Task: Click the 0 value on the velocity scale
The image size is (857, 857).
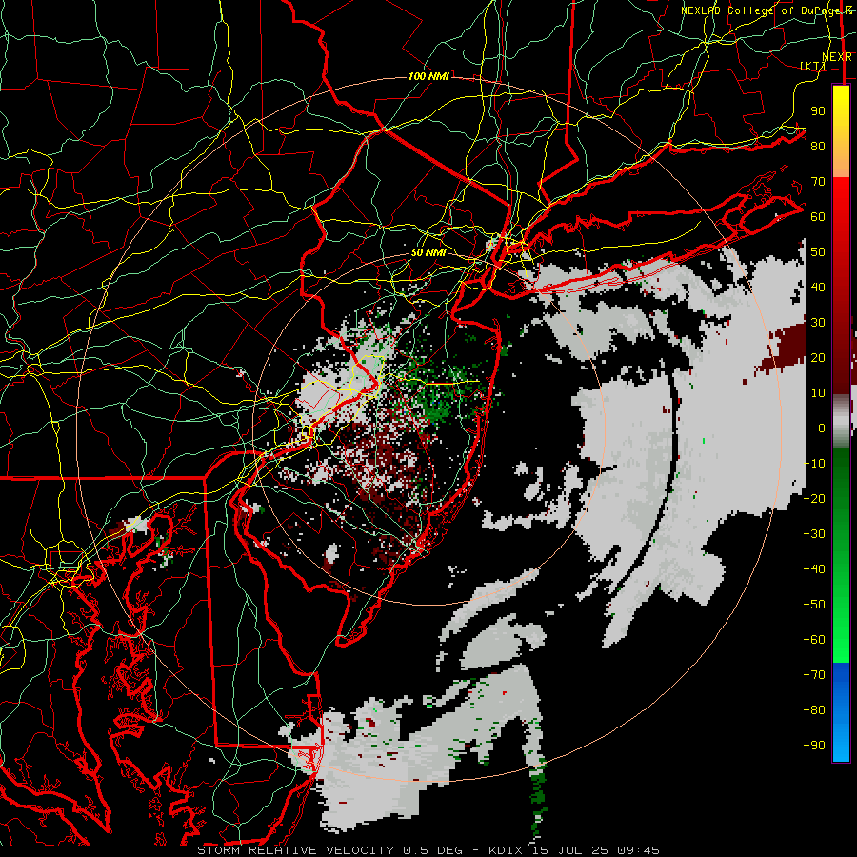Action: (822, 428)
